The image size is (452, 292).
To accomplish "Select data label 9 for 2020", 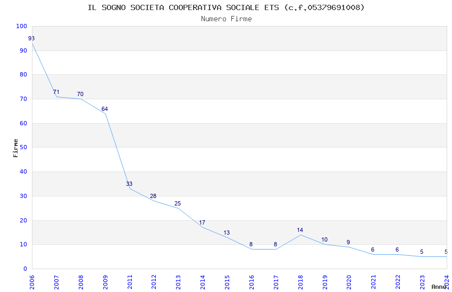I will (x=348, y=242).
